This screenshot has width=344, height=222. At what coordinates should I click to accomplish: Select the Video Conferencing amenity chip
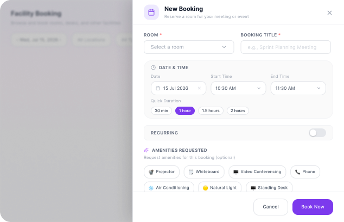tap(257, 172)
